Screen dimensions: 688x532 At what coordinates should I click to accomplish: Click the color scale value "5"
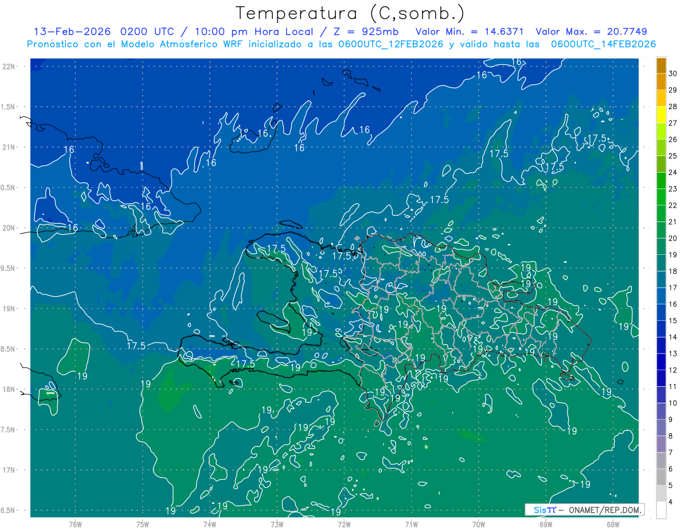(x=671, y=486)
